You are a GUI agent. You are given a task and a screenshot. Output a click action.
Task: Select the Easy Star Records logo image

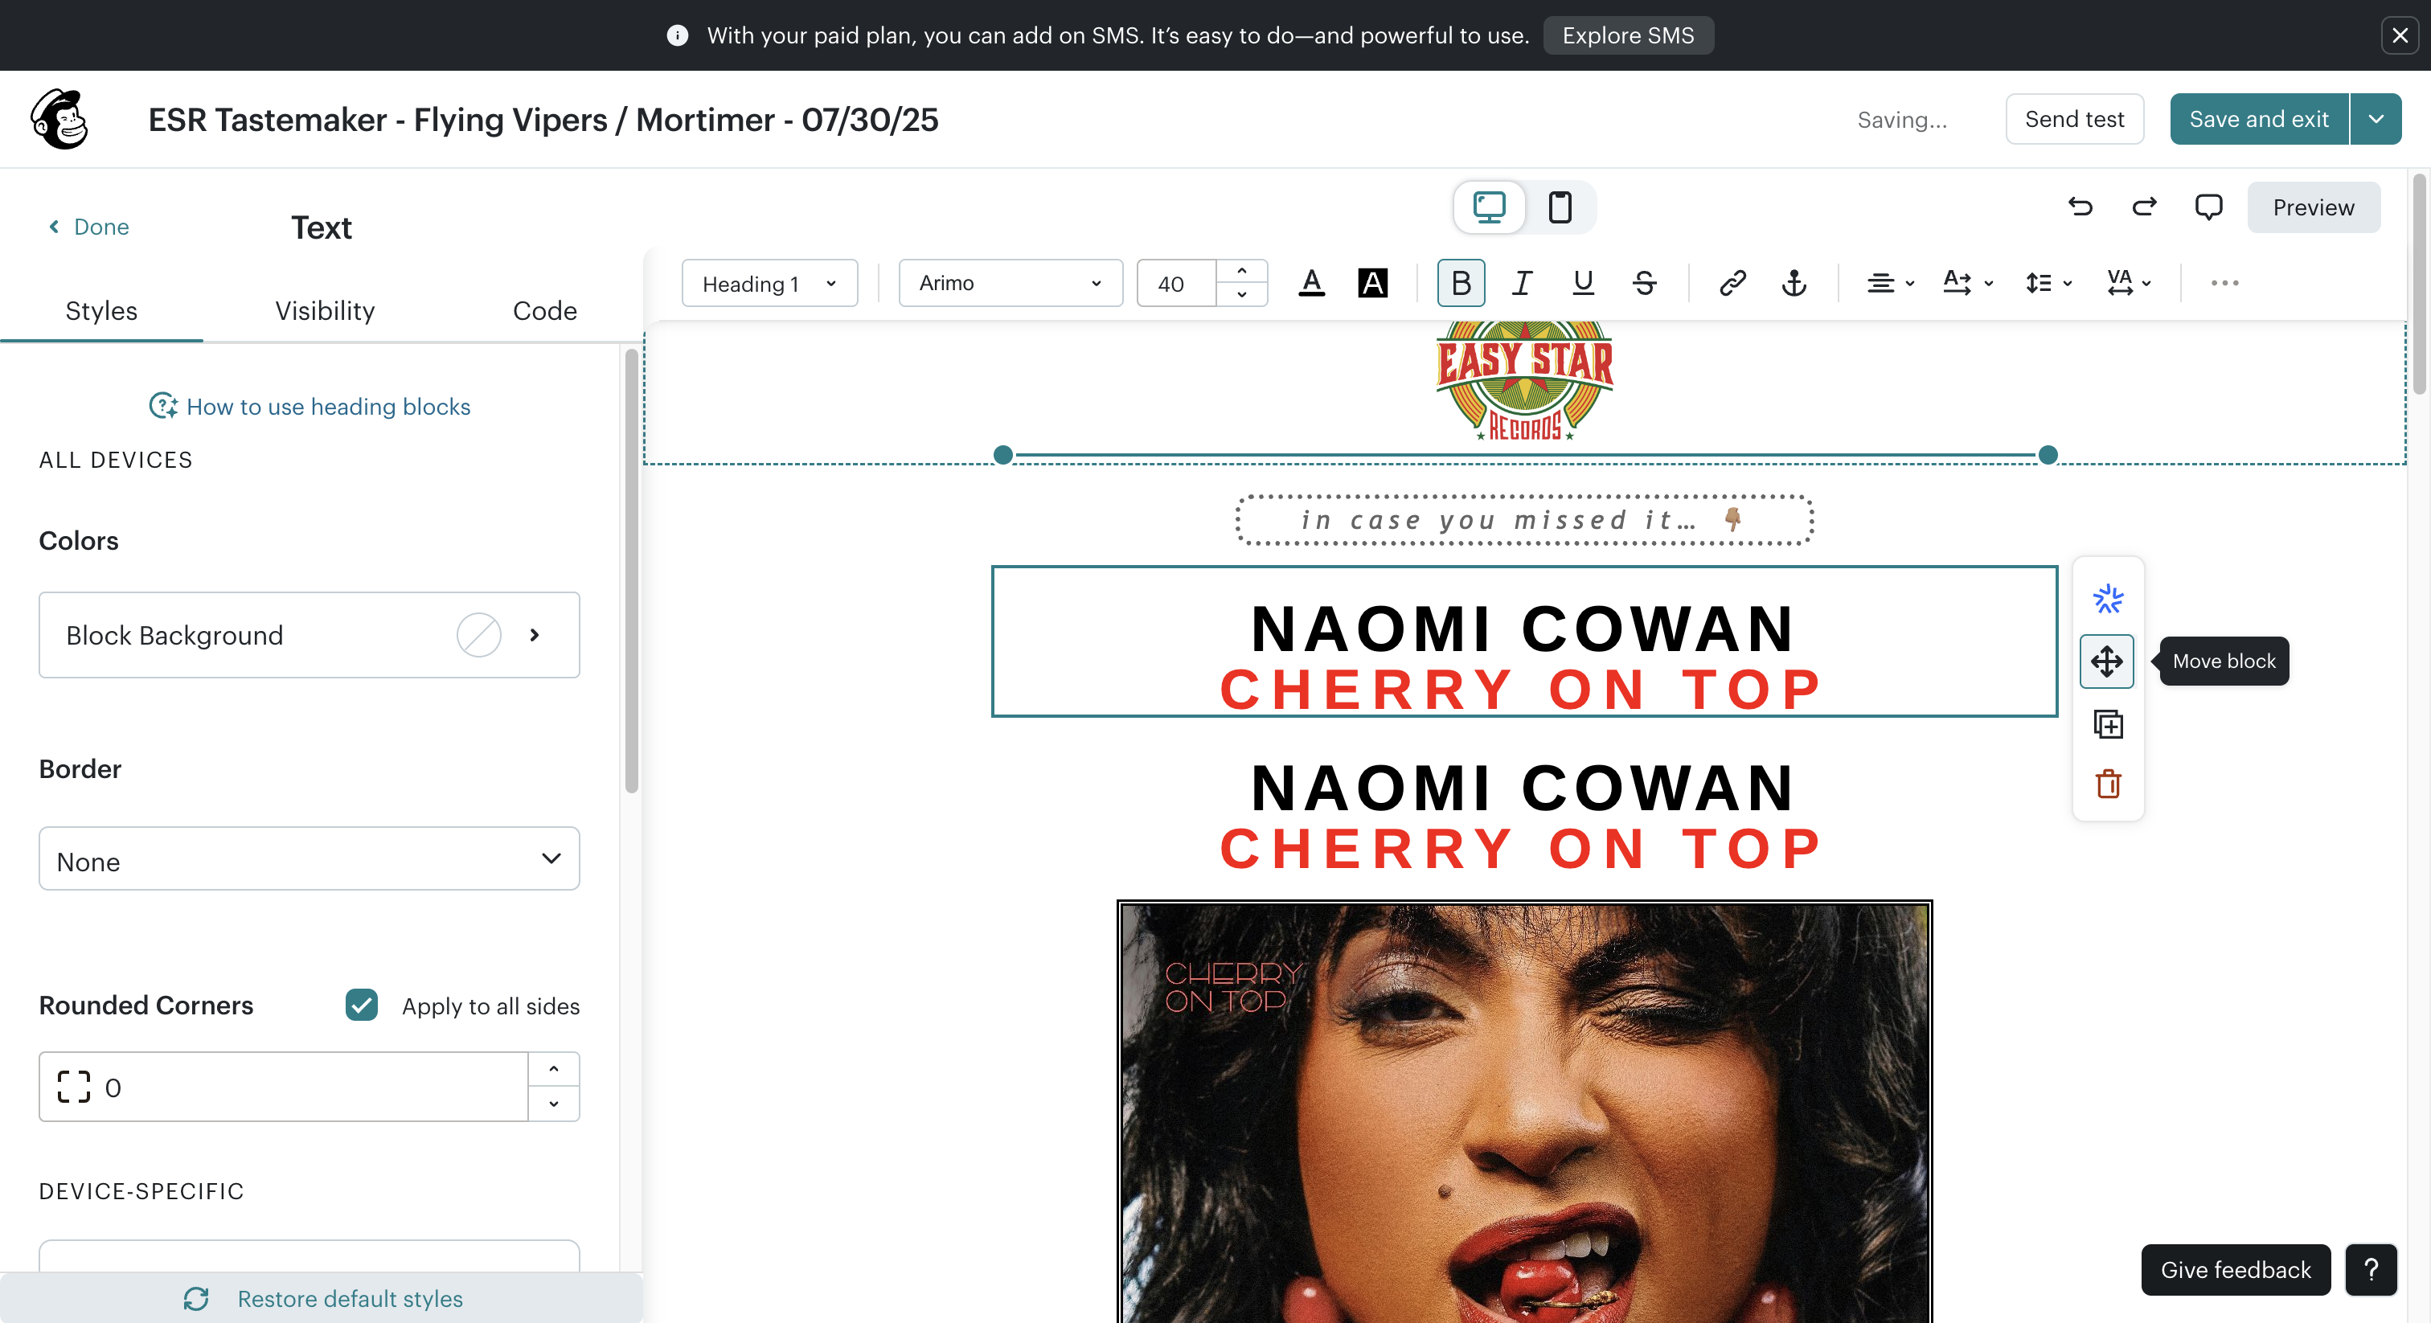point(1525,381)
